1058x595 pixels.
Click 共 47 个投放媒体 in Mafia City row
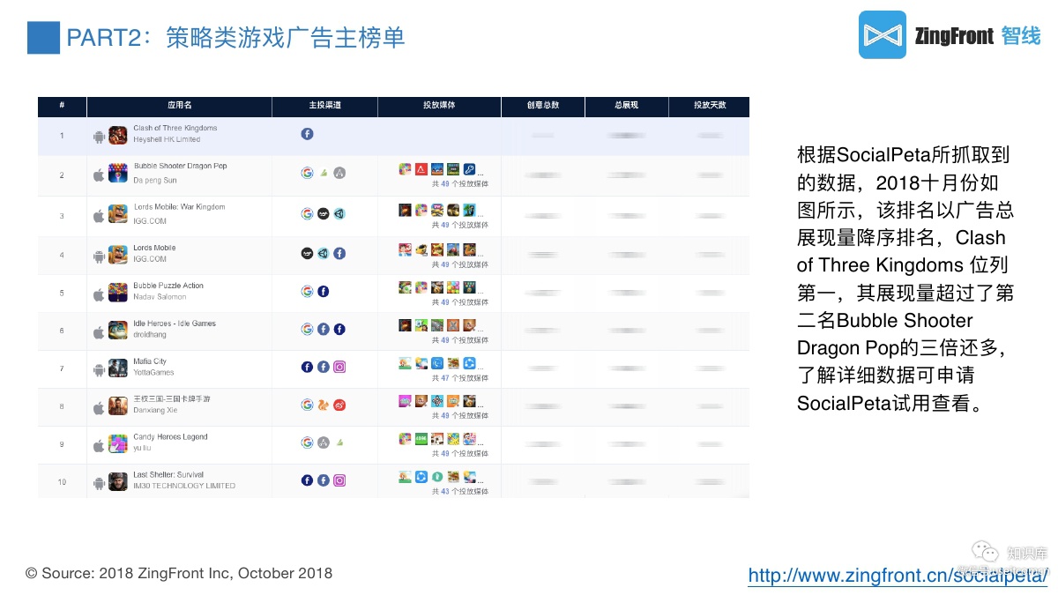[x=459, y=378]
